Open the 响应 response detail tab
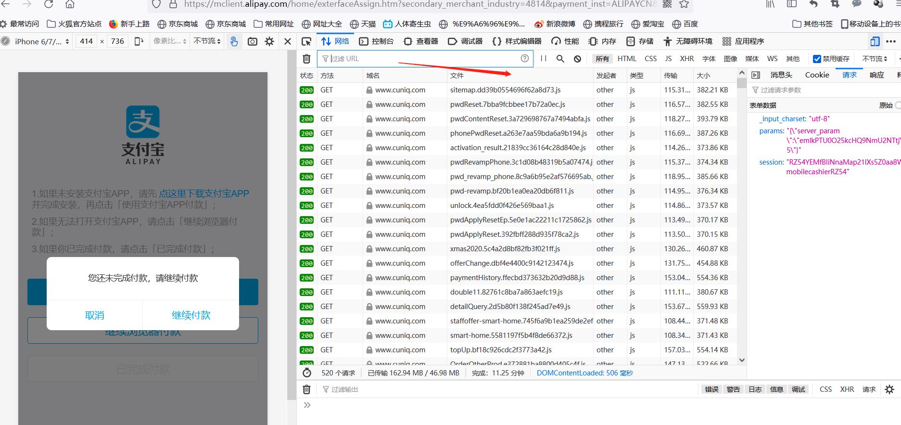This screenshot has width=901, height=425. pyautogui.click(x=876, y=75)
